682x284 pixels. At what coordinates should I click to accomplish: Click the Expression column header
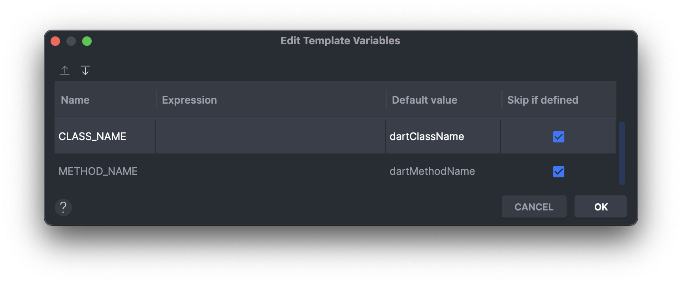[x=271, y=100]
